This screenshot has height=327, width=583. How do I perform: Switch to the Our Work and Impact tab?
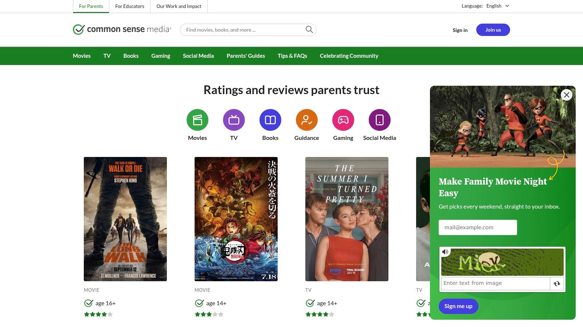tap(179, 6)
